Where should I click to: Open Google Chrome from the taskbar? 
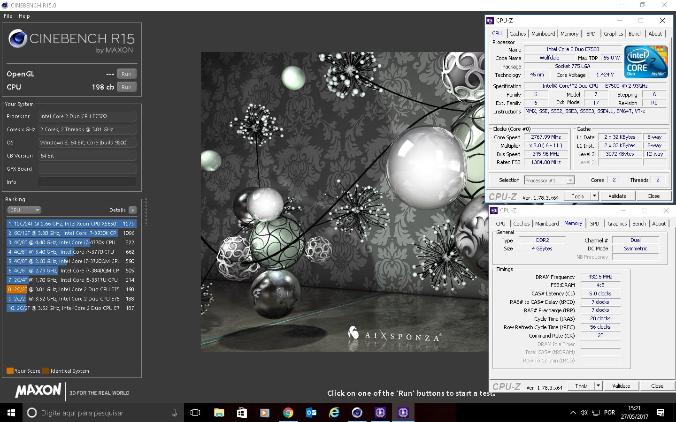coord(288,413)
